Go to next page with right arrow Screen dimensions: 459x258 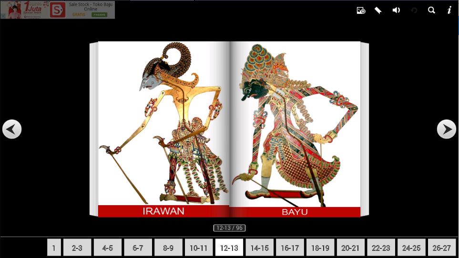point(447,129)
